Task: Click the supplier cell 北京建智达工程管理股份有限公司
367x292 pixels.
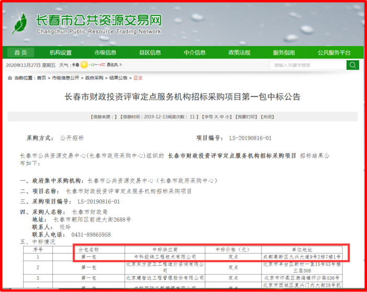Action: point(165,278)
